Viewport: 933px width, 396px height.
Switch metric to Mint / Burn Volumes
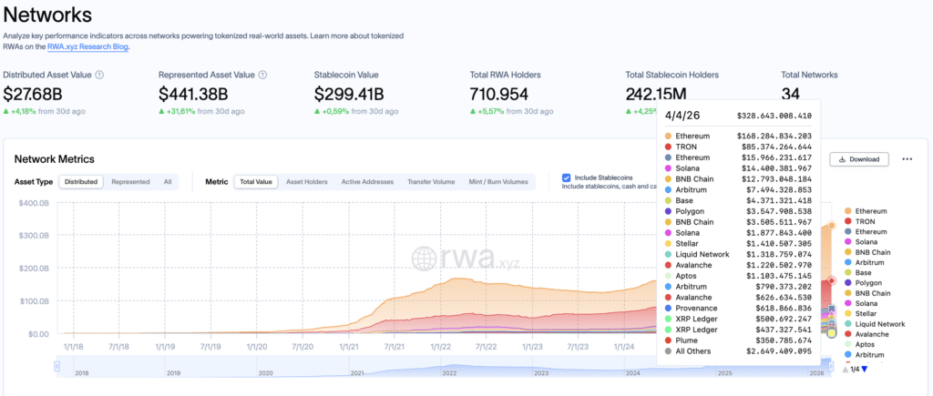[498, 182]
